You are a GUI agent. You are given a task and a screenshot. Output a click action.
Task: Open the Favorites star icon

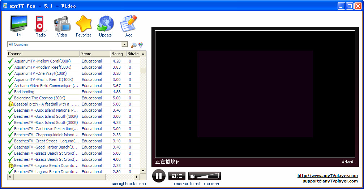point(83,24)
